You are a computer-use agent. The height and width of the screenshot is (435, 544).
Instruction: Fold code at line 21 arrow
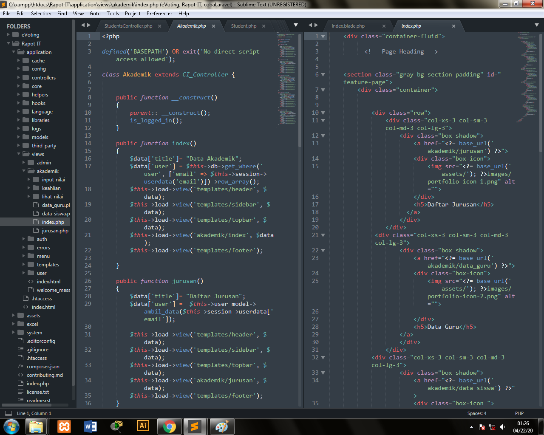323,235
